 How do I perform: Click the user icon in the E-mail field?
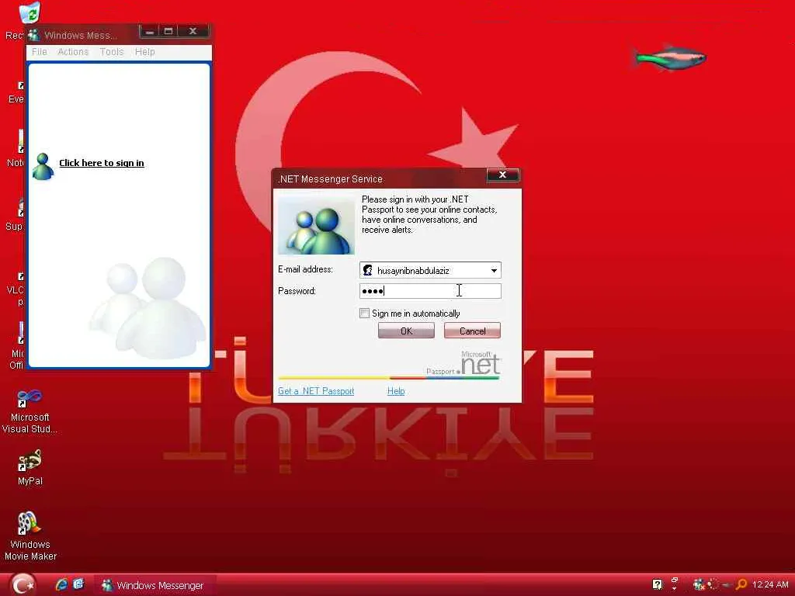pyautogui.click(x=367, y=270)
